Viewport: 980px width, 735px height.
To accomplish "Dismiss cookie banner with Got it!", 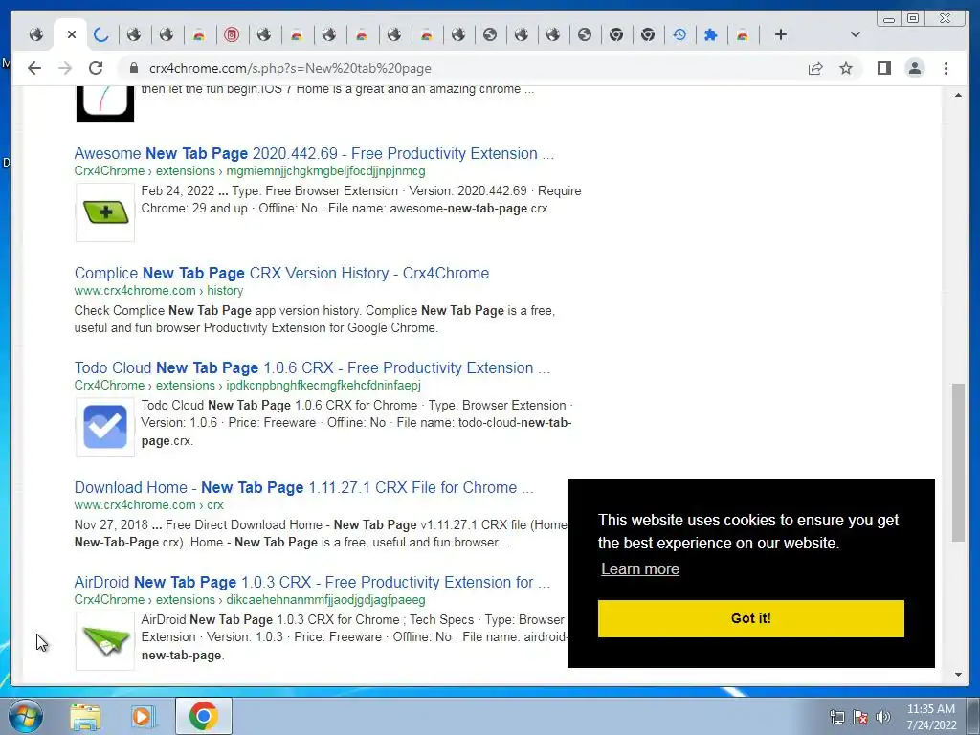I will coord(750,619).
